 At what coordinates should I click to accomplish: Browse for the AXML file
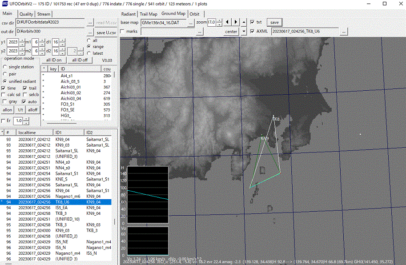[x=344, y=32]
